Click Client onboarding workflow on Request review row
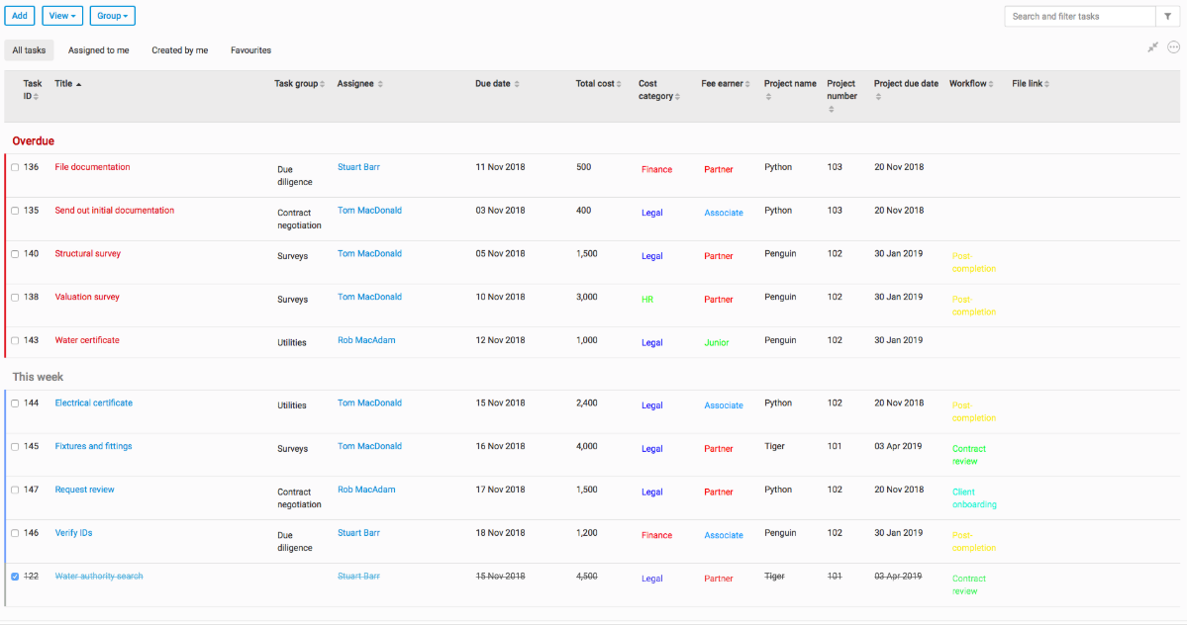1187x626 pixels. (974, 498)
